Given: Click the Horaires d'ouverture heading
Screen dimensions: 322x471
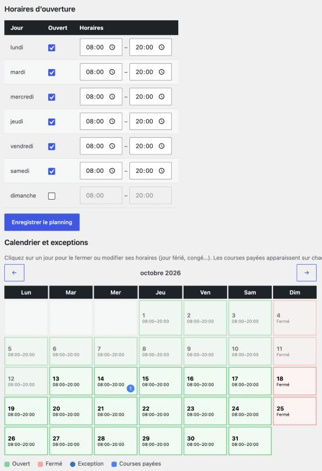Looking at the screenshot, I should tap(40, 9).
